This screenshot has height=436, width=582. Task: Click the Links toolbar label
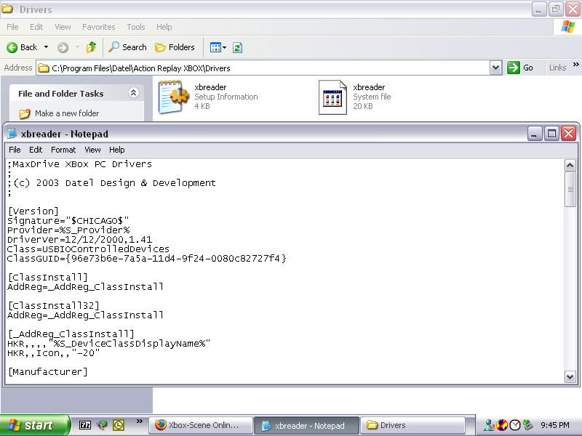tap(557, 68)
